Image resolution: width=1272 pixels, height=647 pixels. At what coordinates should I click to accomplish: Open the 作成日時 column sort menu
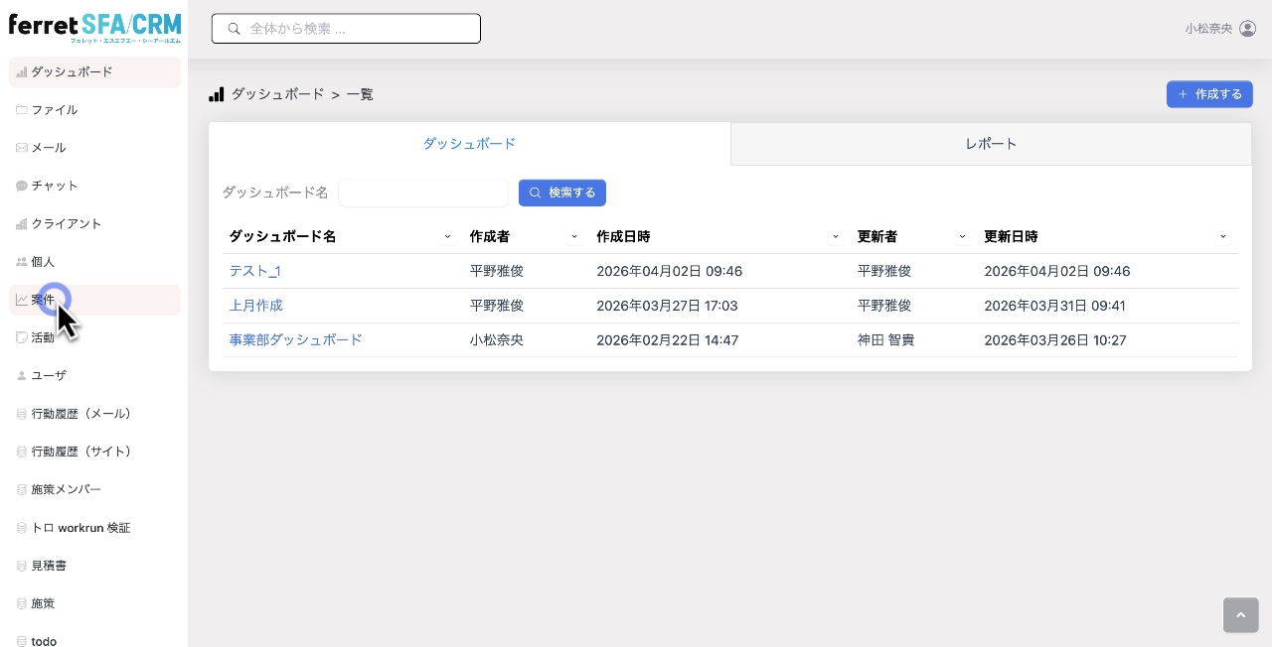click(x=836, y=237)
